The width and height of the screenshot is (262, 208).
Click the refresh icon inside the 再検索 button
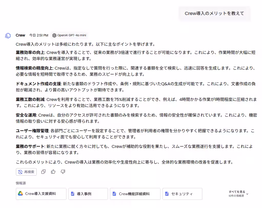pyautogui.click(x=20, y=172)
